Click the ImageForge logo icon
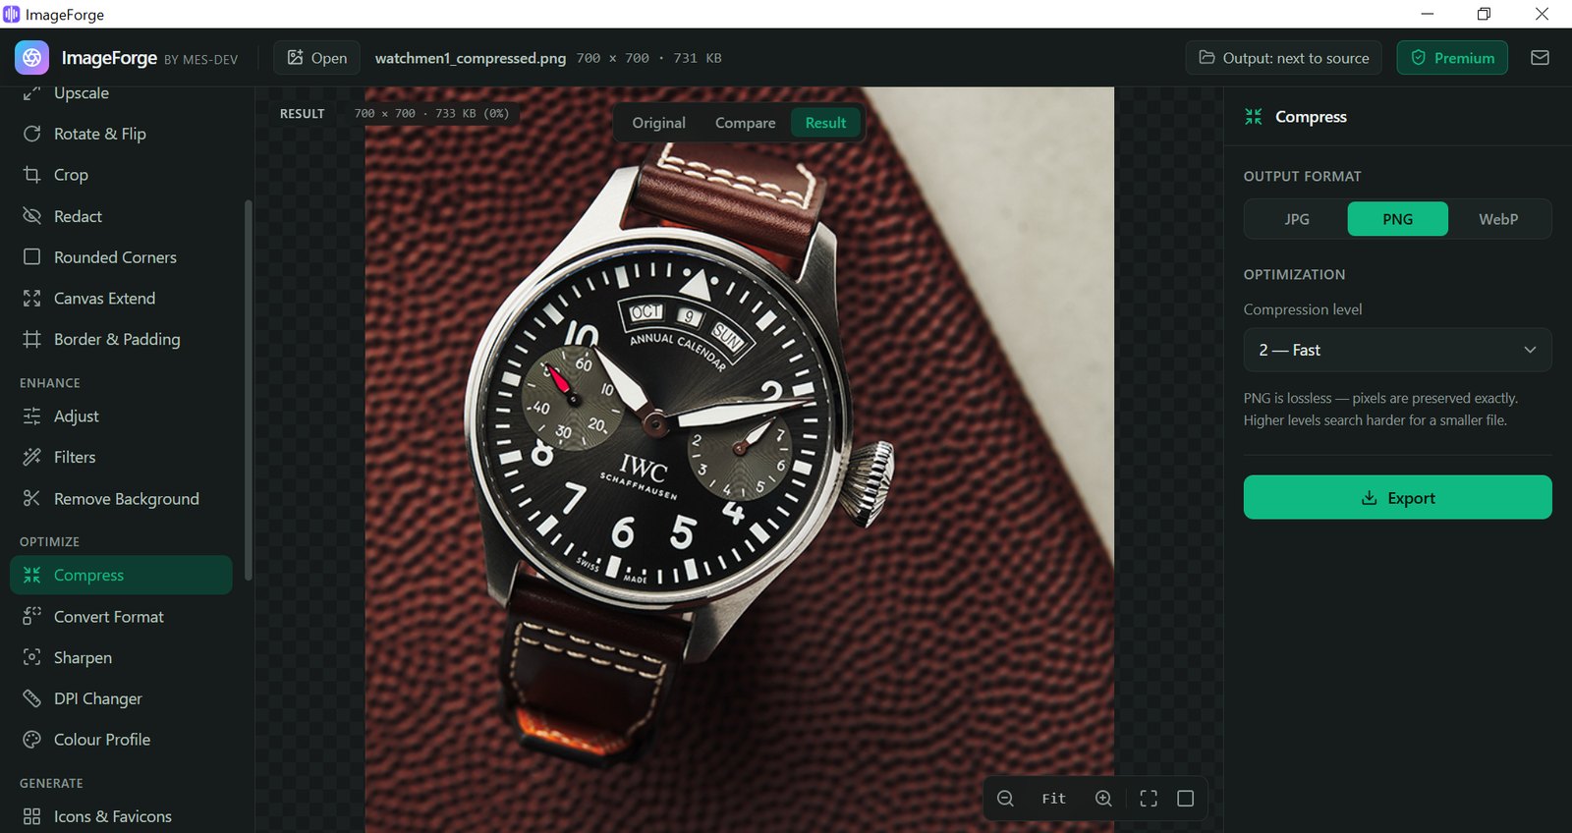Screen dimensions: 1572x833 click(31, 58)
